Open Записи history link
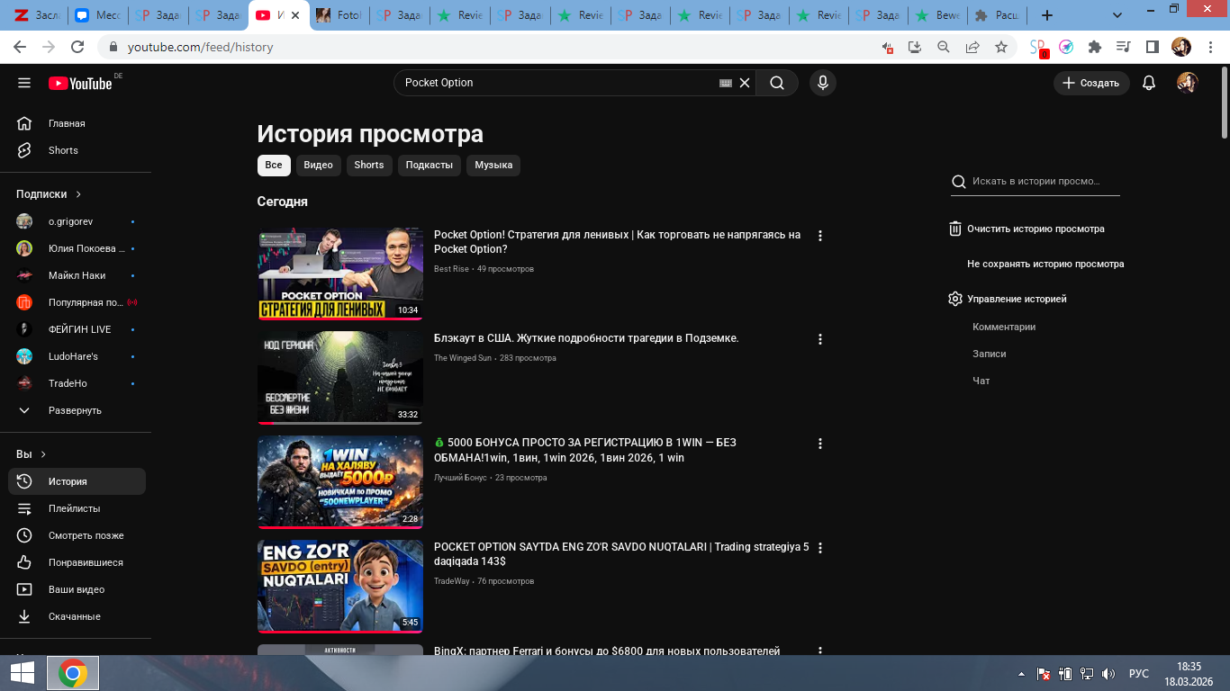The height and width of the screenshot is (691, 1230). coord(990,354)
